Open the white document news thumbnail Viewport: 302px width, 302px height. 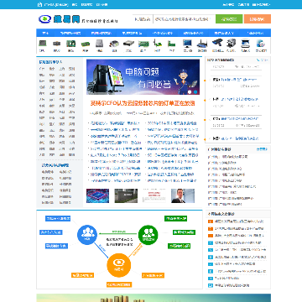pos(154,195)
